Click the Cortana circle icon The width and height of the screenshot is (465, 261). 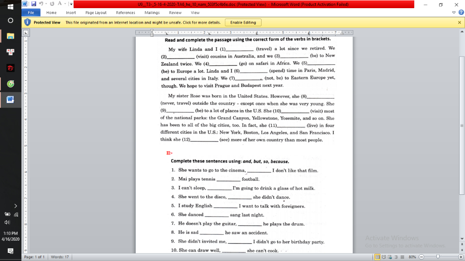(x=10, y=20)
